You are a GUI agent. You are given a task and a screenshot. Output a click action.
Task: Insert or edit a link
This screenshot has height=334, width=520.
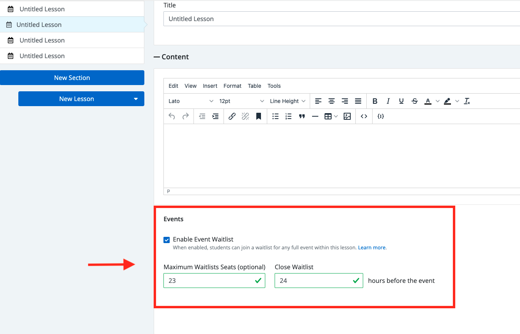pyautogui.click(x=232, y=116)
